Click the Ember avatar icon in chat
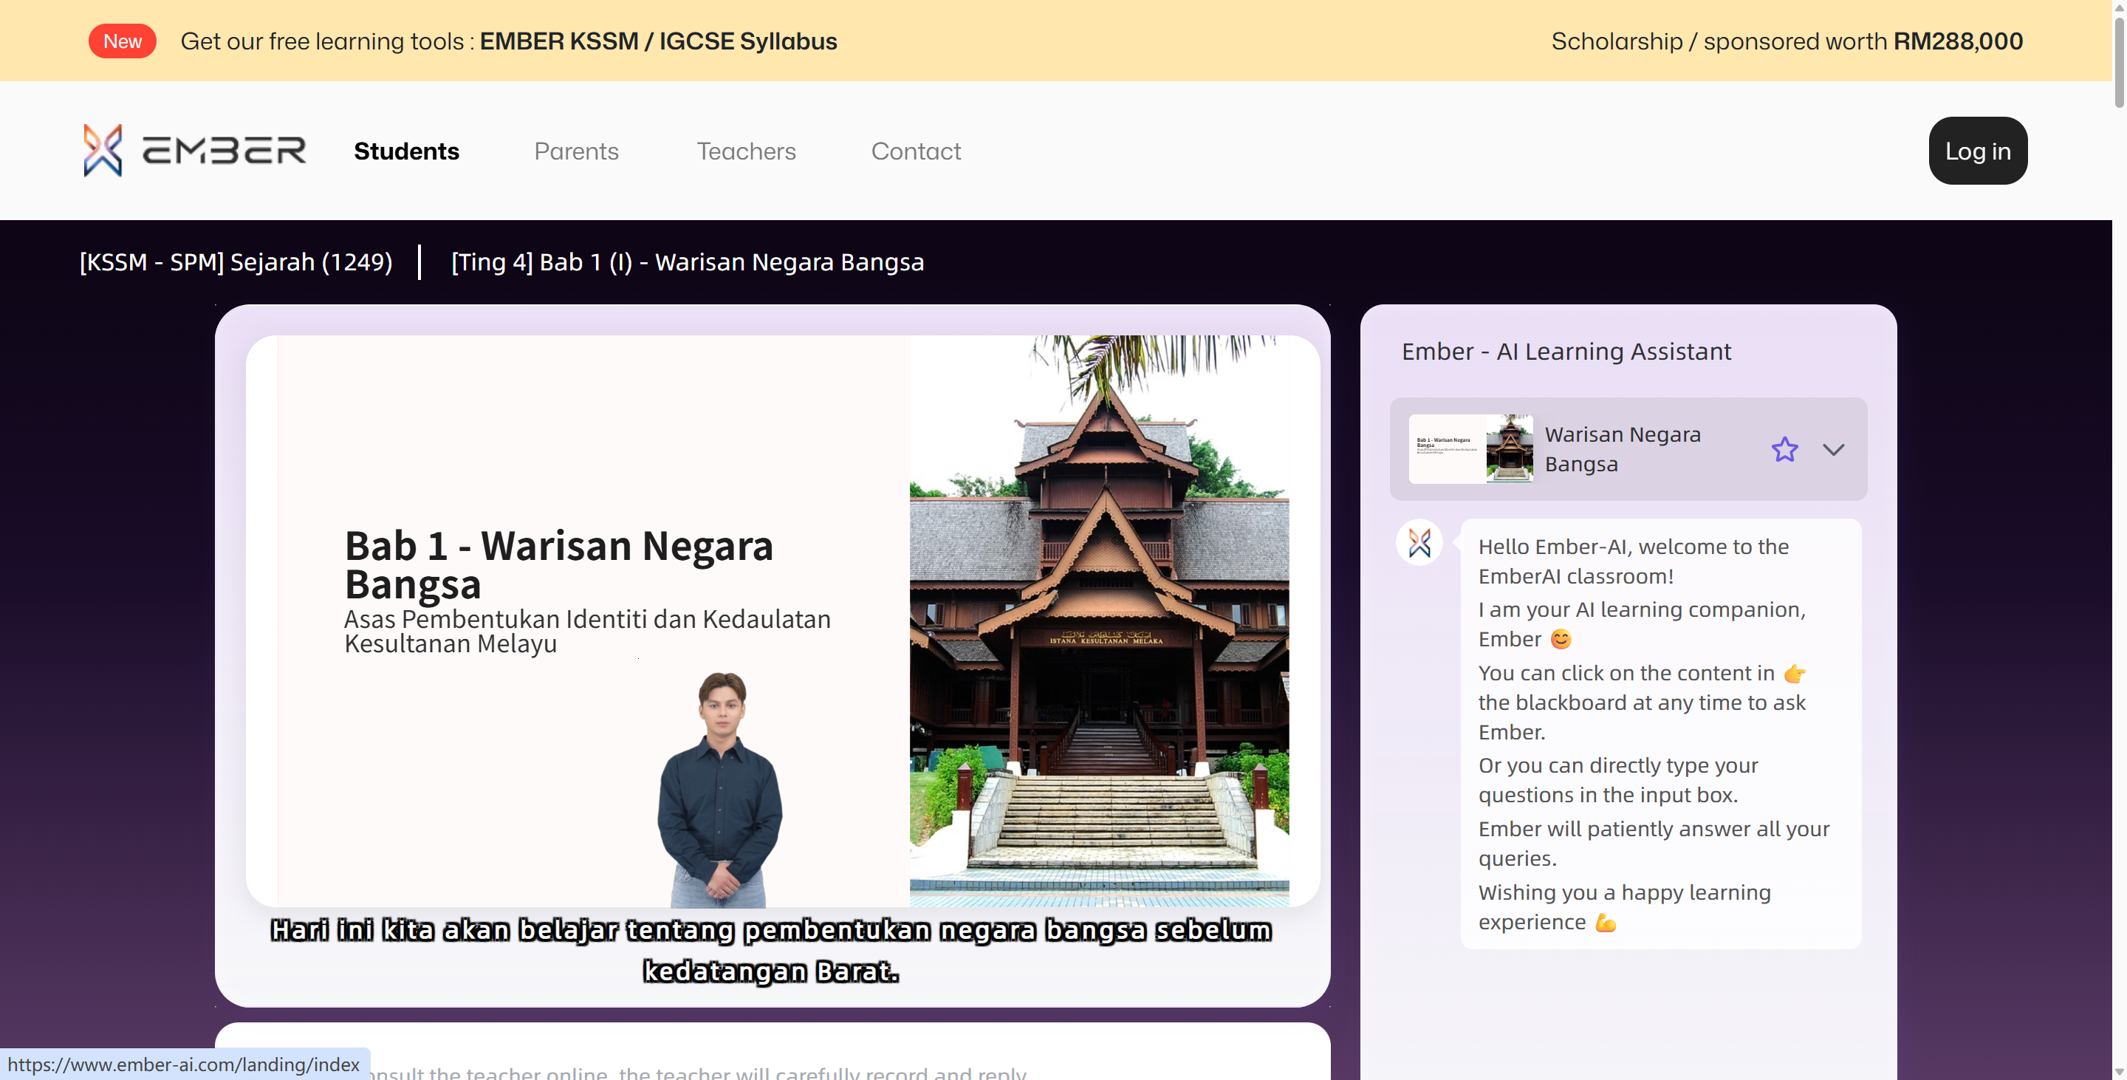Image resolution: width=2127 pixels, height=1080 pixels. point(1419,542)
